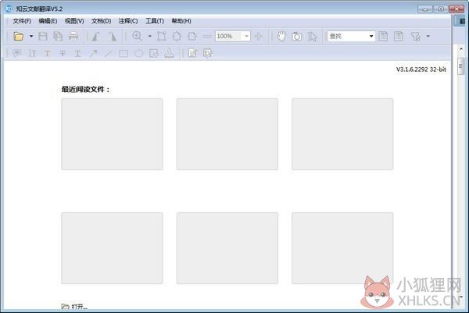Select the text box annotation tool
The width and height of the screenshot is (469, 313).
coord(32,53)
